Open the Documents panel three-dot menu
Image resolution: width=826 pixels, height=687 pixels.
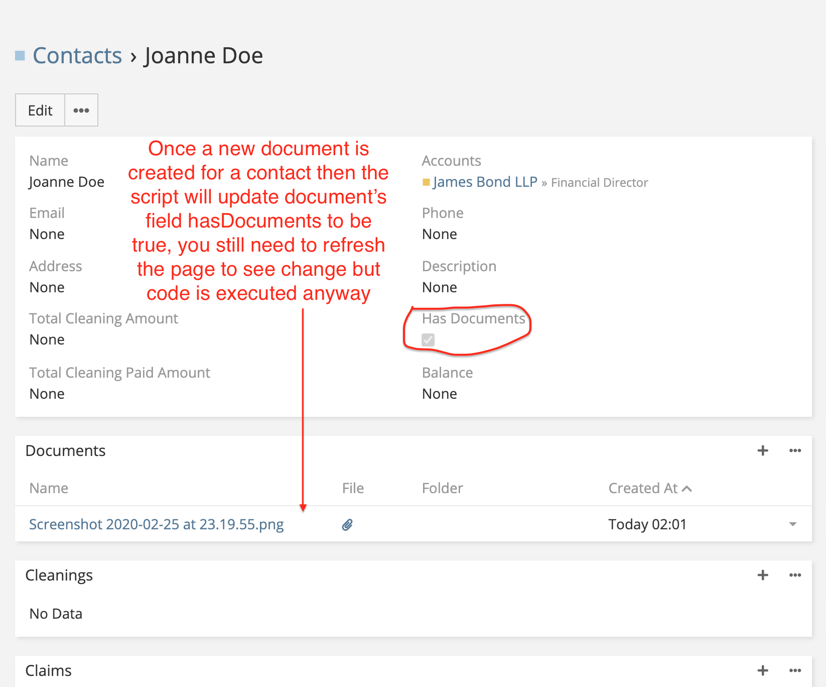coord(795,450)
